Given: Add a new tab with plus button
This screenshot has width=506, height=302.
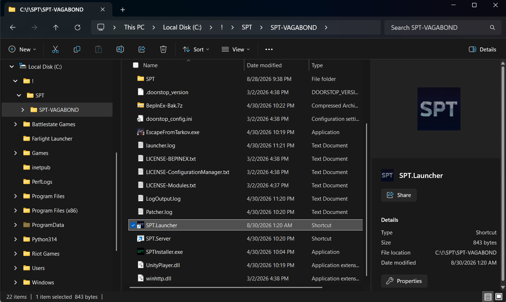Looking at the screenshot, I should coord(123,10).
